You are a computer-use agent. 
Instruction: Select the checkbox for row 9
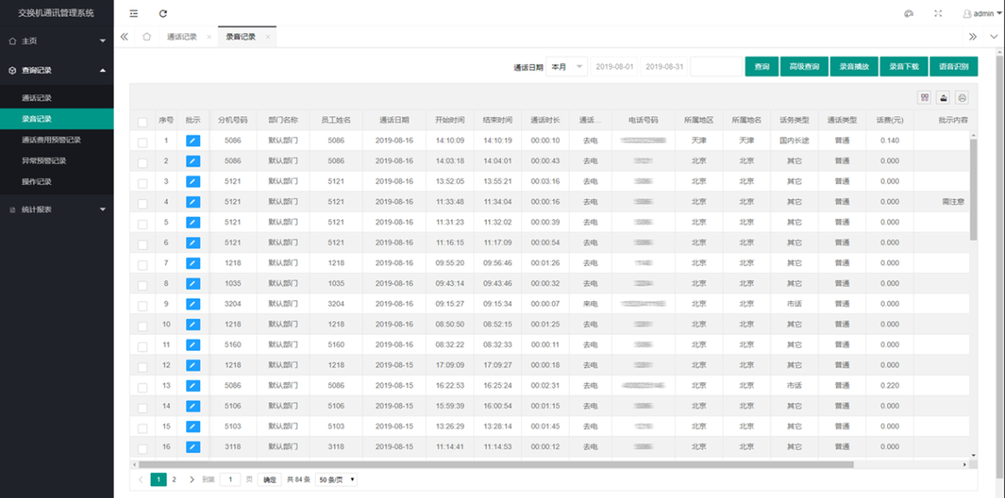click(x=142, y=305)
